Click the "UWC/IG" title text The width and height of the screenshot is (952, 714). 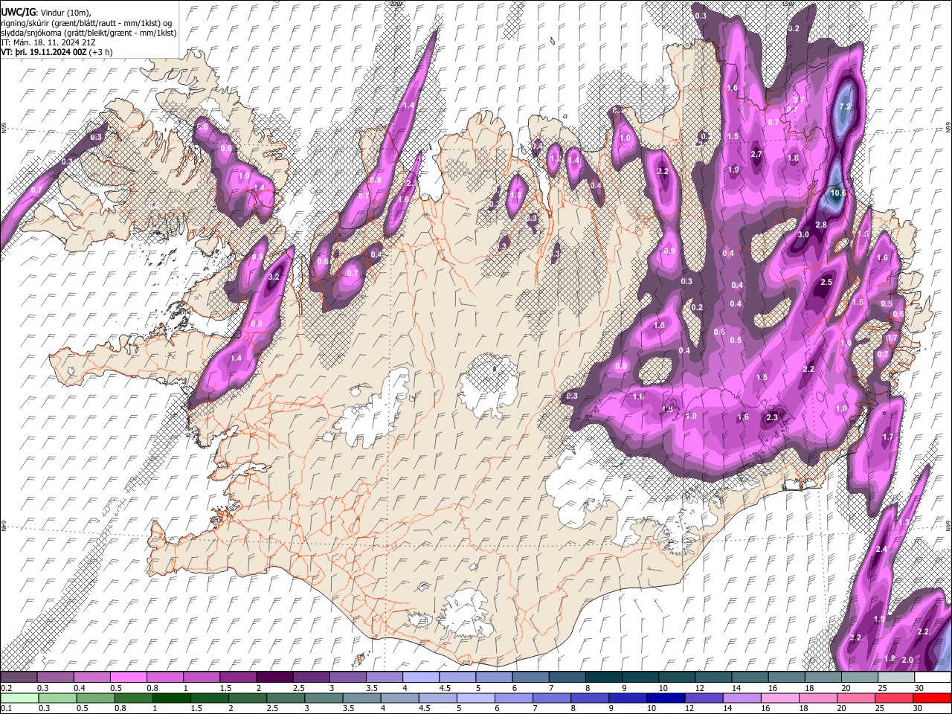(x=18, y=12)
